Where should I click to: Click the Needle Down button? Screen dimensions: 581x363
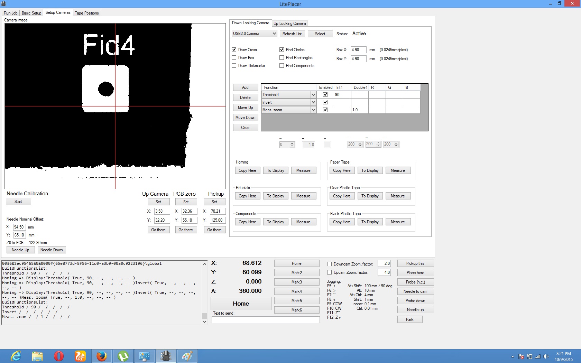point(52,250)
